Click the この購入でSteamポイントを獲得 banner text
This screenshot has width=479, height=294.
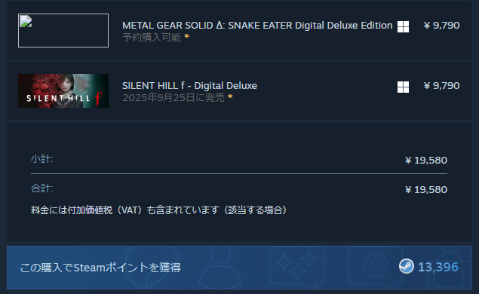pos(100,268)
